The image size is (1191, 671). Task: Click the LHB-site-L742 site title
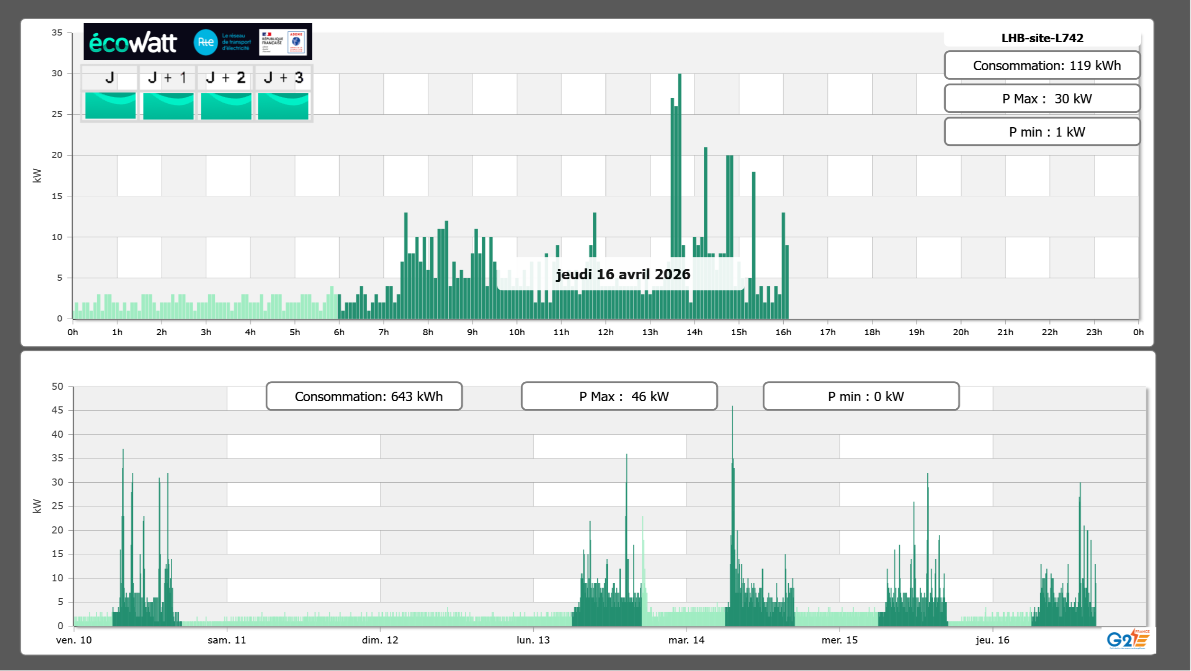[x=1042, y=38]
